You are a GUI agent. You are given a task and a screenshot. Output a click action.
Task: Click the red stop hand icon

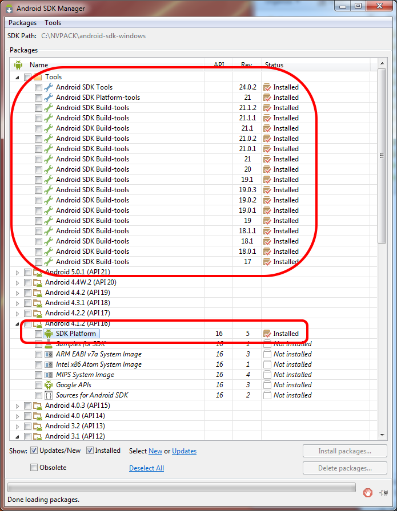(x=368, y=492)
